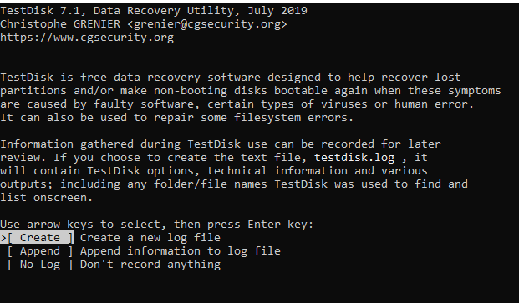The image size is (519, 303).
Task: Click the "Don't record anything" description
Action: (x=150, y=265)
